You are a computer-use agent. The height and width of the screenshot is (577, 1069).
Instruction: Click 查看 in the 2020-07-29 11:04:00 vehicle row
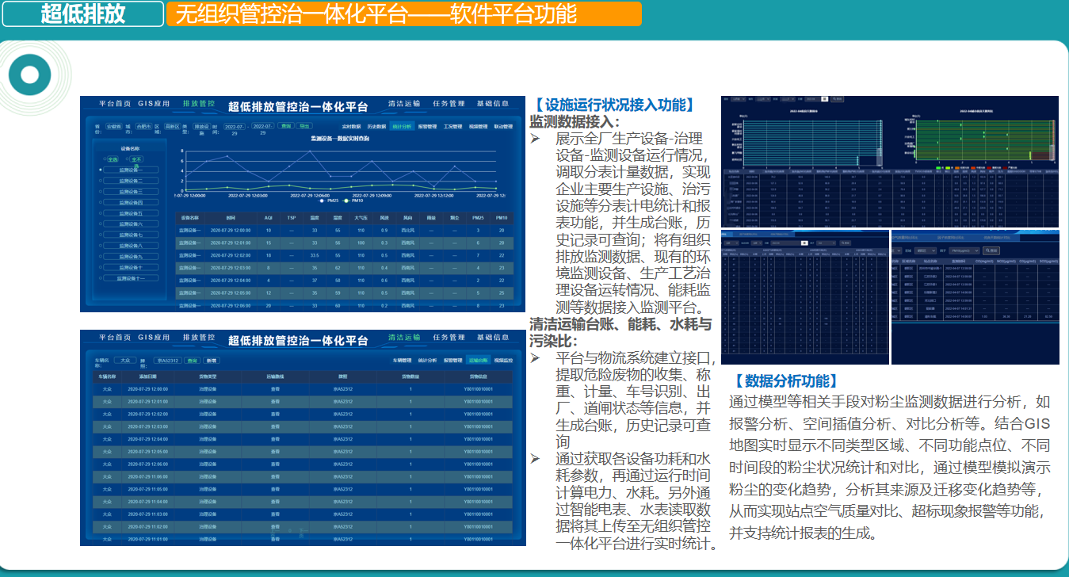275,502
